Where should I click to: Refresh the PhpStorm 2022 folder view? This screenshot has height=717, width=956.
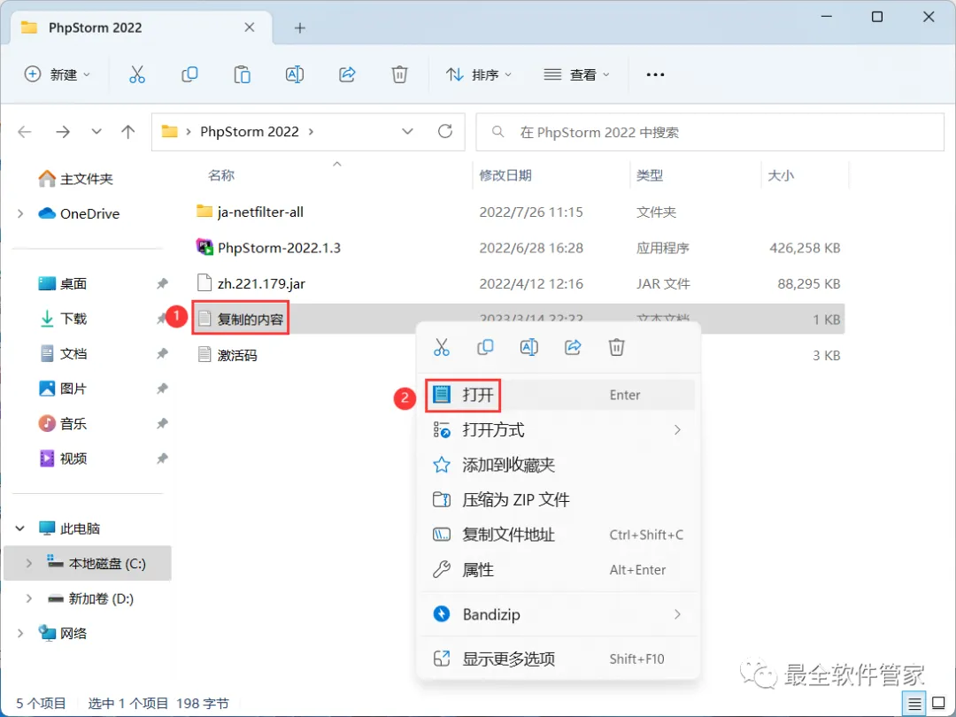click(445, 131)
